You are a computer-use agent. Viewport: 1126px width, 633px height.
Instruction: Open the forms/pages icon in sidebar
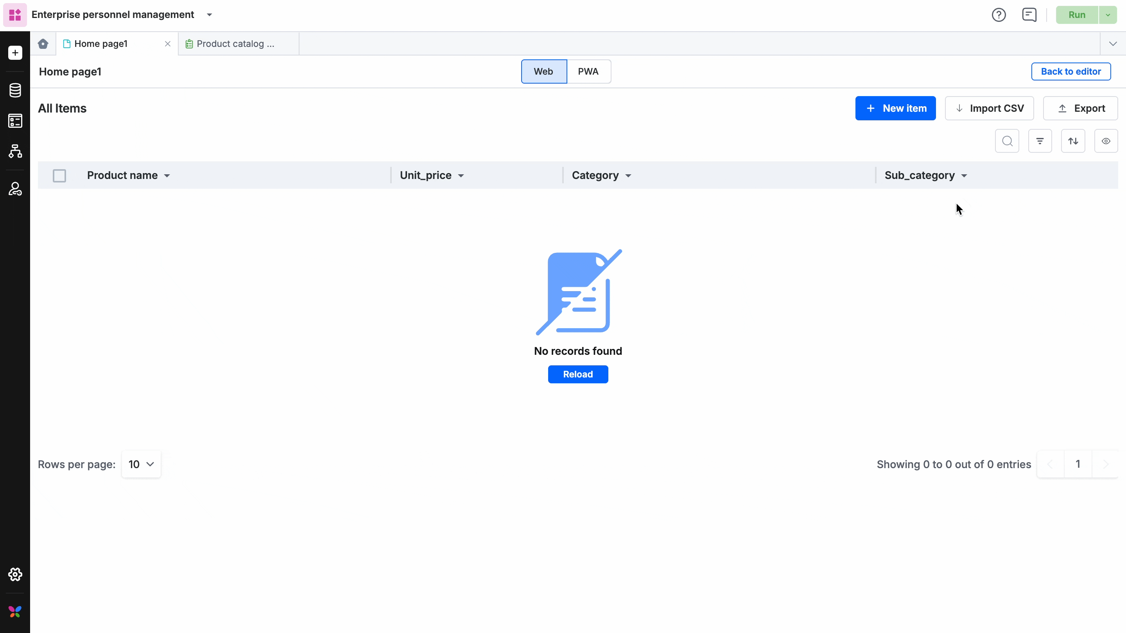[15, 121]
